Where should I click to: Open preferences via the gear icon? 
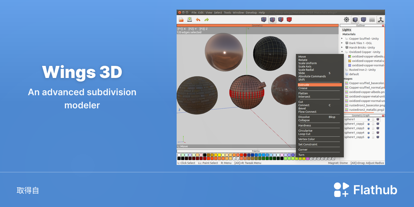[x=346, y=20]
